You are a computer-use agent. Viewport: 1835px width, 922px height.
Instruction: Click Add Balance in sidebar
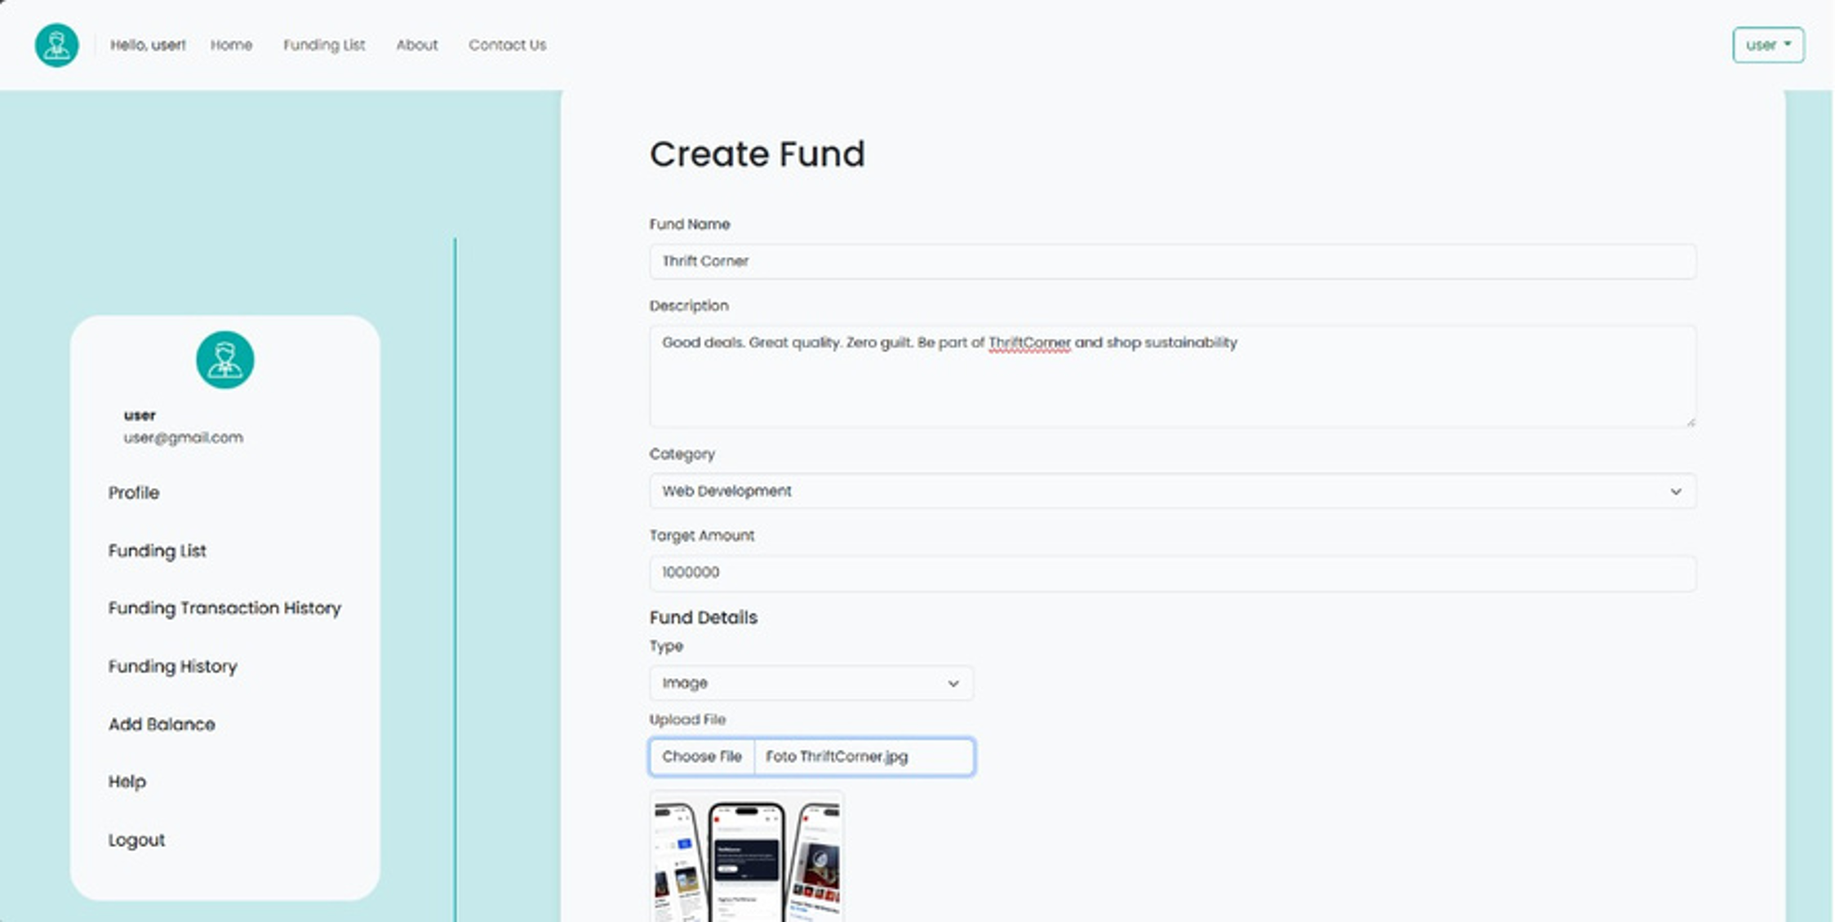(162, 725)
